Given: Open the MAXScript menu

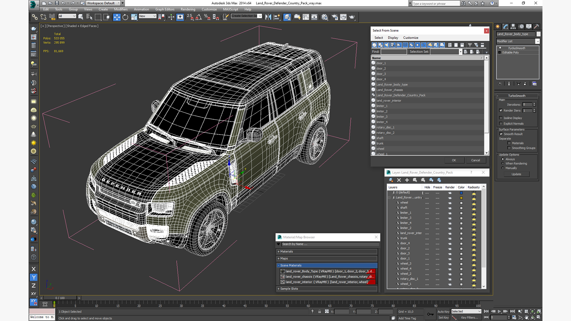Looking at the screenshot, I should click(230, 10).
